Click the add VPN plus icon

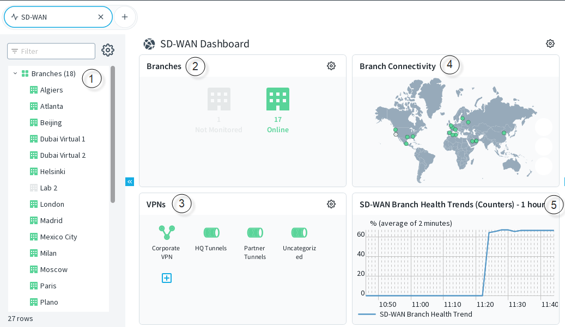click(x=167, y=278)
